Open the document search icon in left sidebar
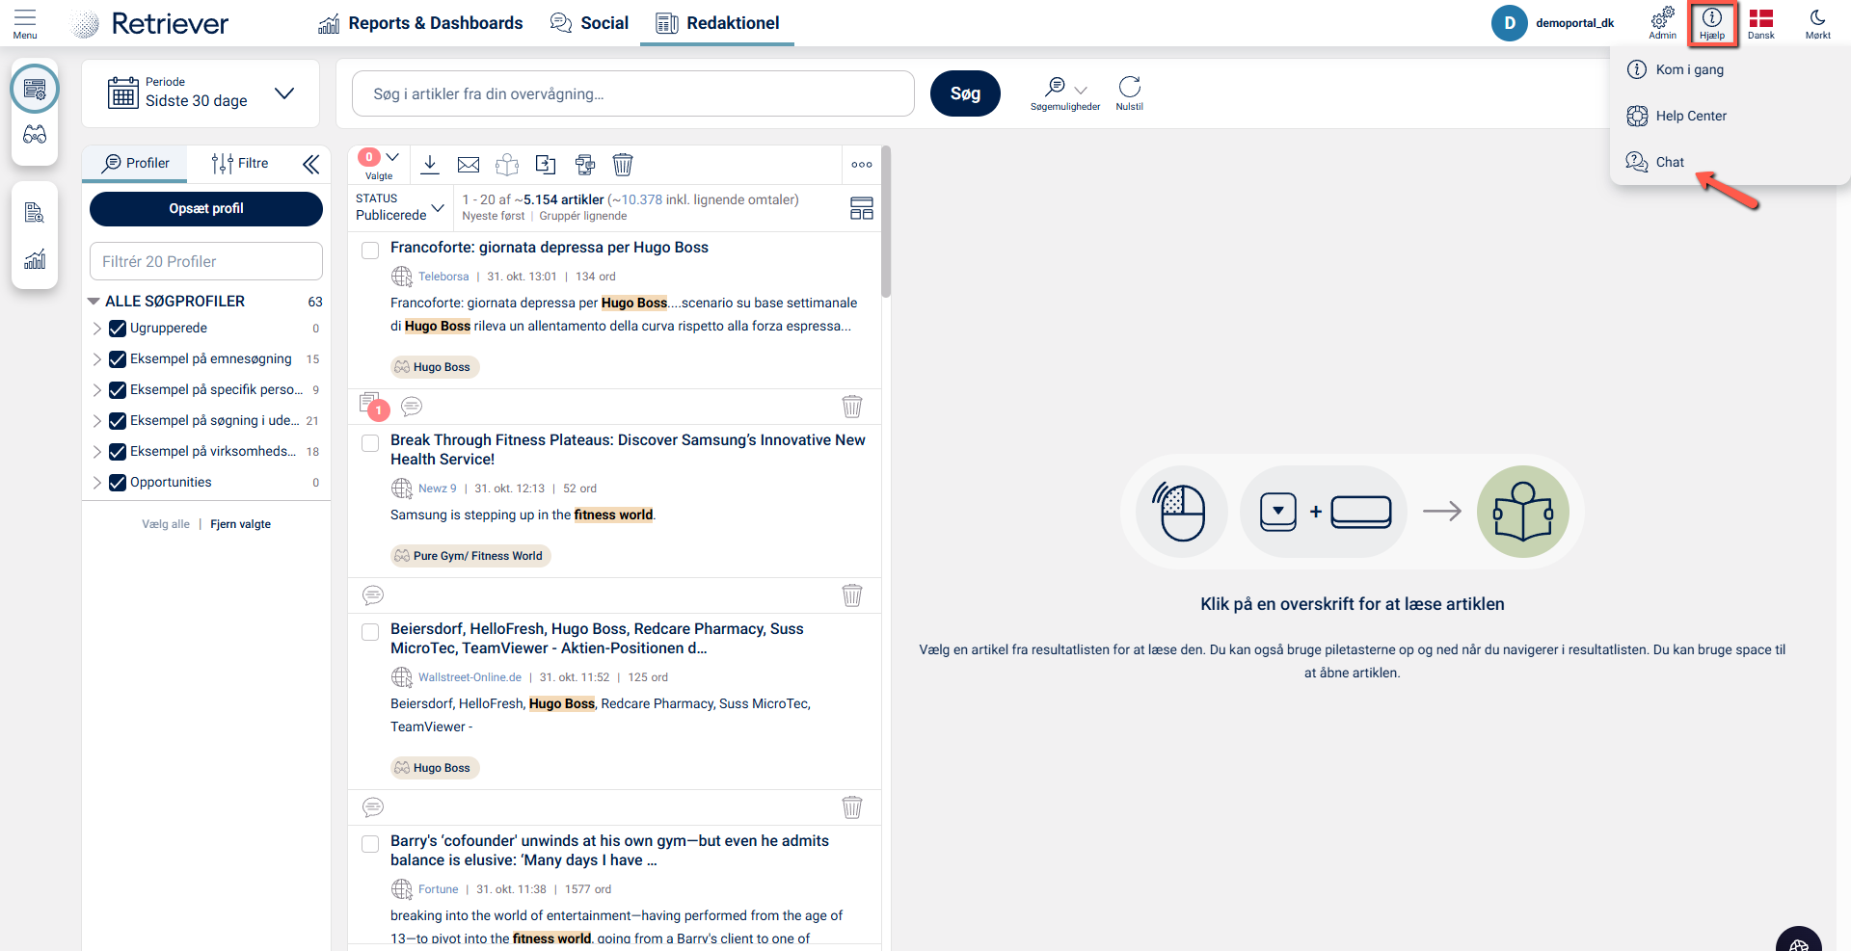The height and width of the screenshot is (951, 1851). click(x=35, y=213)
